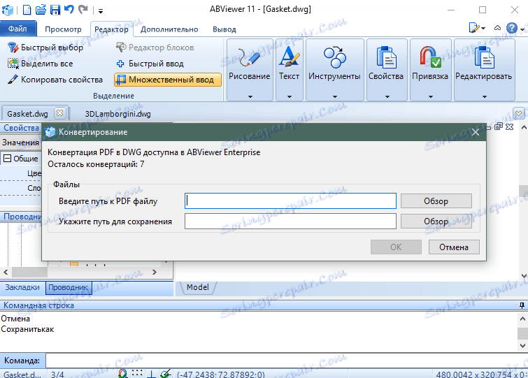Close the Конвертирование dialog
The image size is (528, 378).
[476, 132]
